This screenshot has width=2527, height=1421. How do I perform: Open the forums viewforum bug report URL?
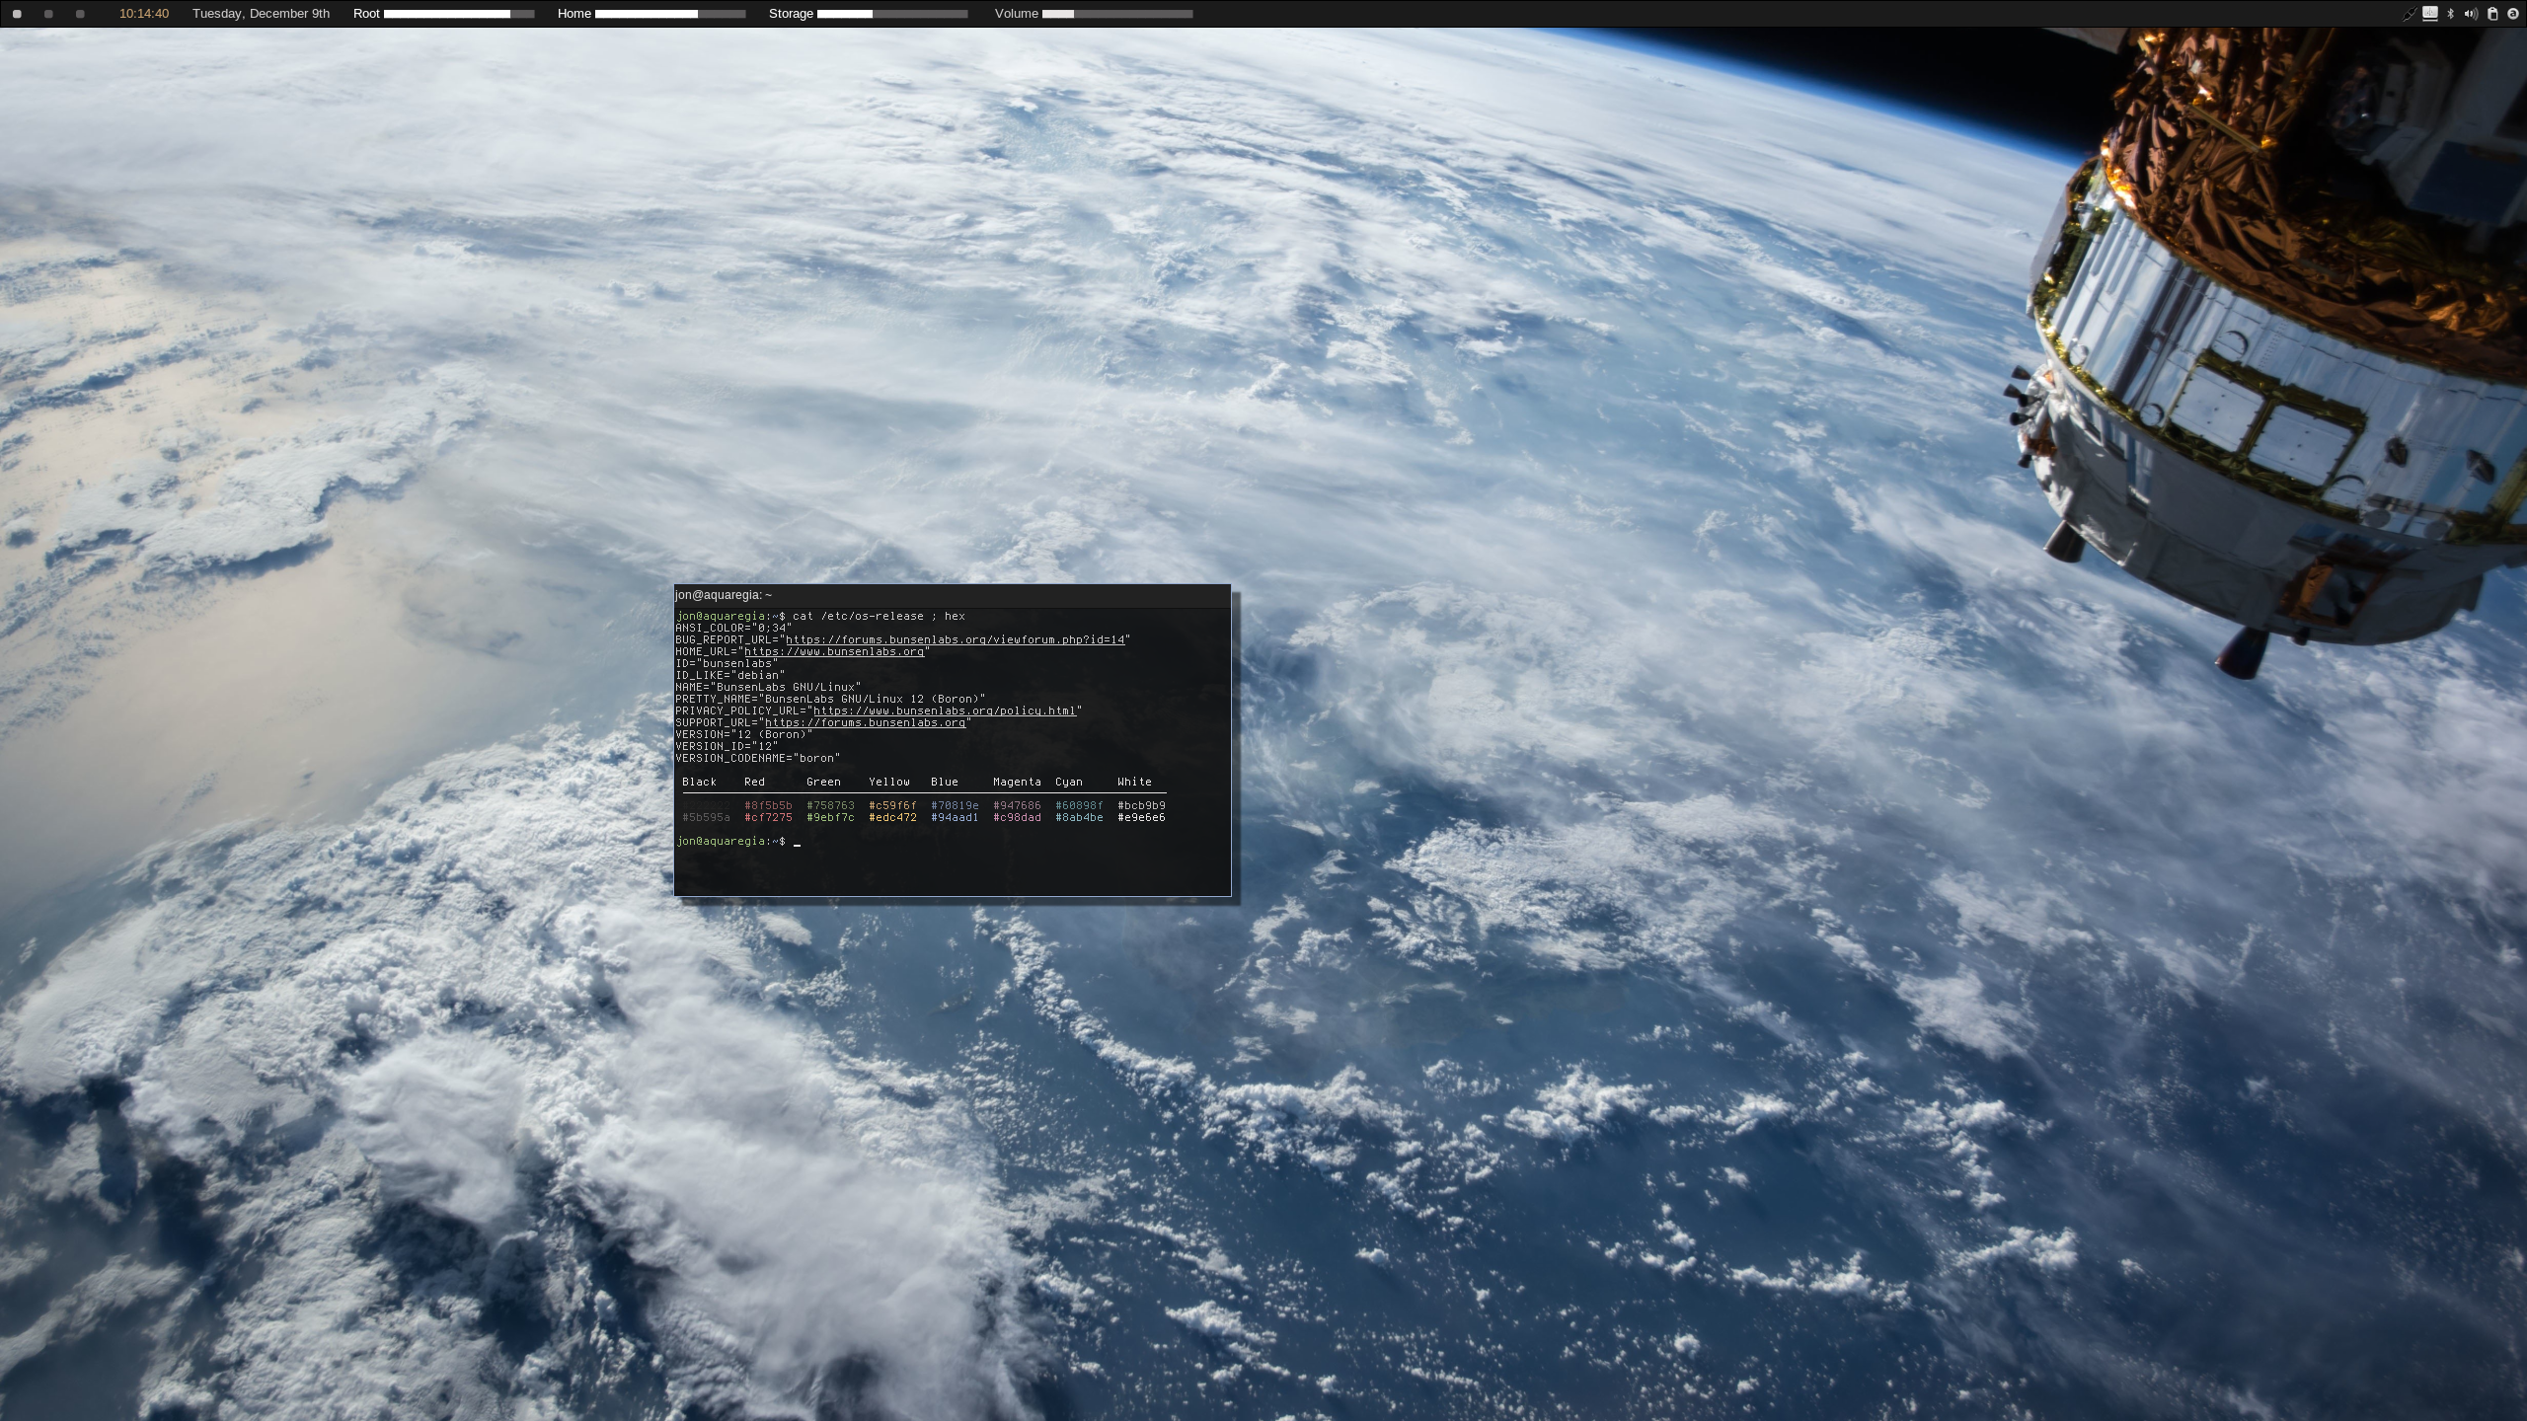click(955, 639)
